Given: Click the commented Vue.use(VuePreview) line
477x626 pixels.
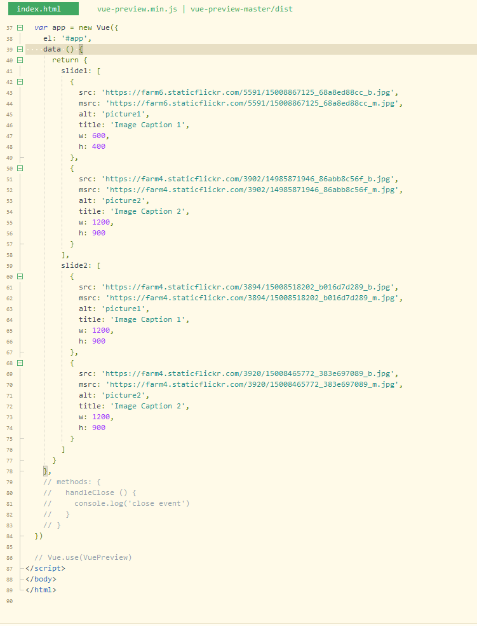Looking at the screenshot, I should pyautogui.click(x=83, y=557).
